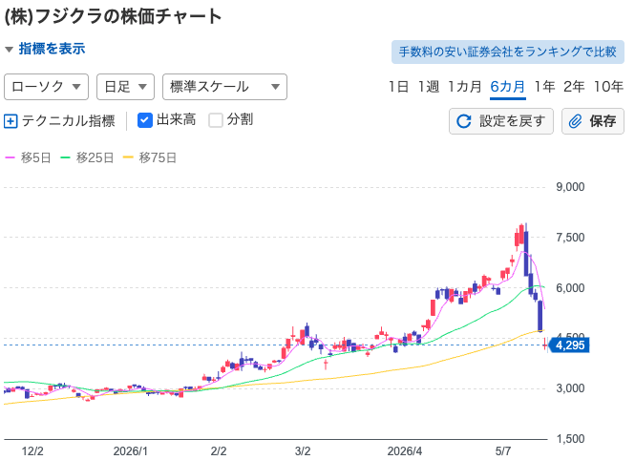Select the 10年 period tab
This screenshot has height=460, width=635.
(608, 87)
